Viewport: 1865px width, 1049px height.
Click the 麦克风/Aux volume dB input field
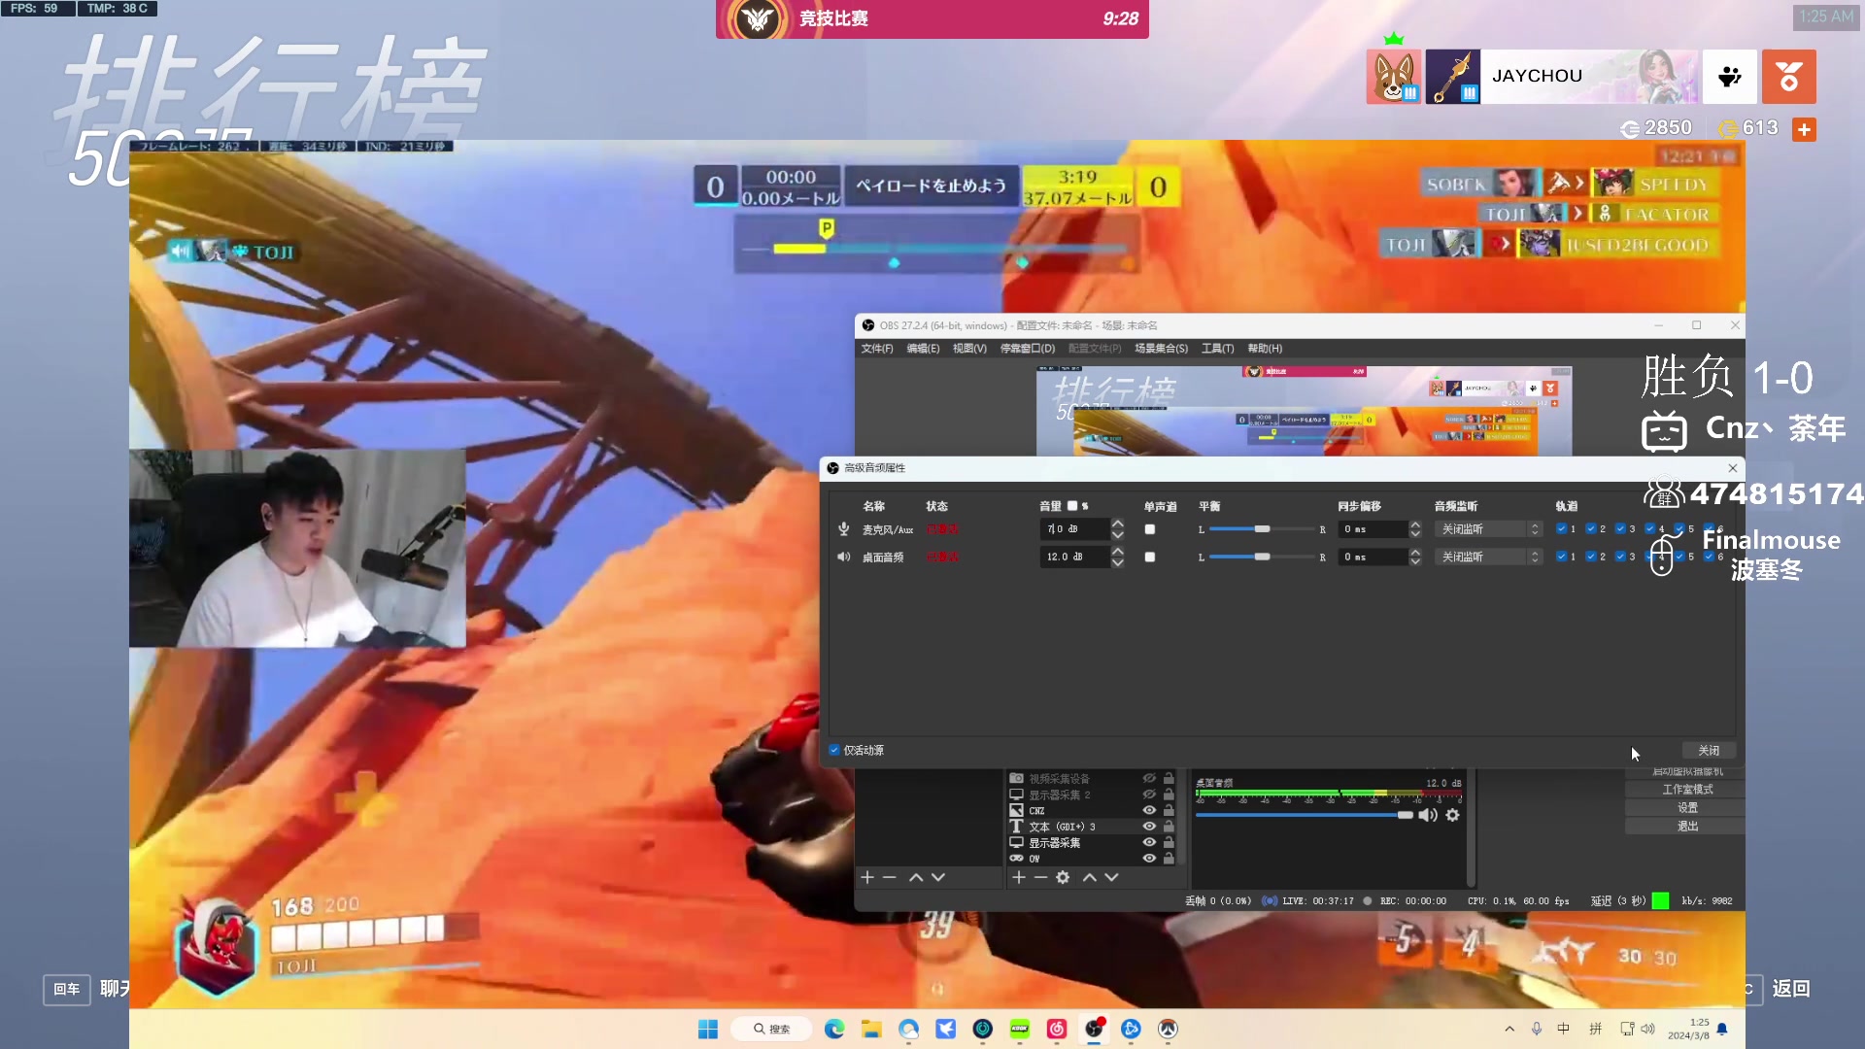coord(1073,529)
